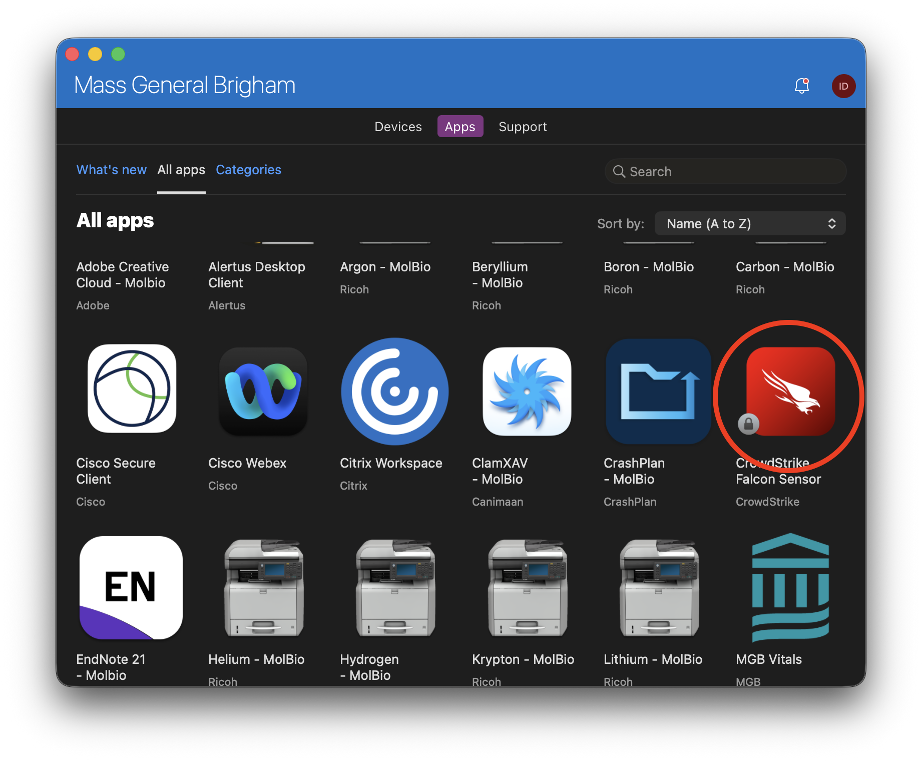Click the MGB Vitals name
922x761 pixels.
[769, 659]
